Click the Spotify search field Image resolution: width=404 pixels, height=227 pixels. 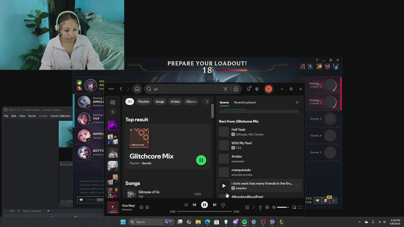[x=186, y=89]
